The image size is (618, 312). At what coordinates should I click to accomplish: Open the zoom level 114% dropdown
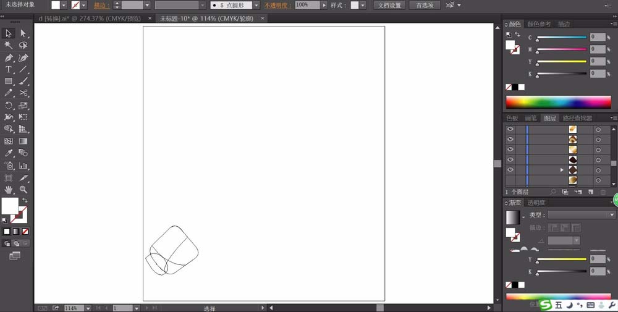[x=88, y=308]
